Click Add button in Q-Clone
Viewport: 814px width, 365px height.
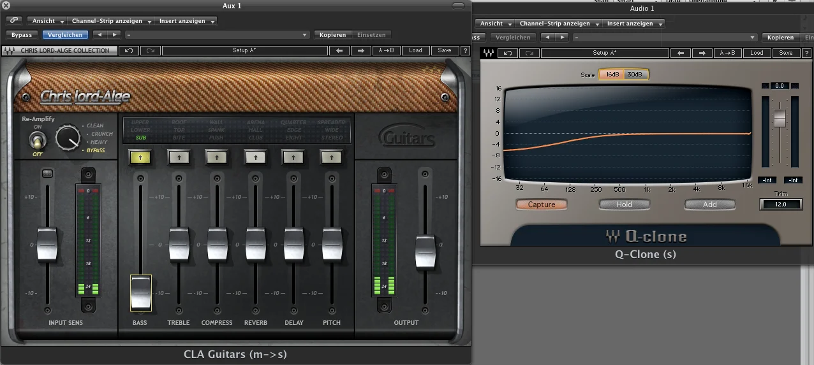[710, 204]
